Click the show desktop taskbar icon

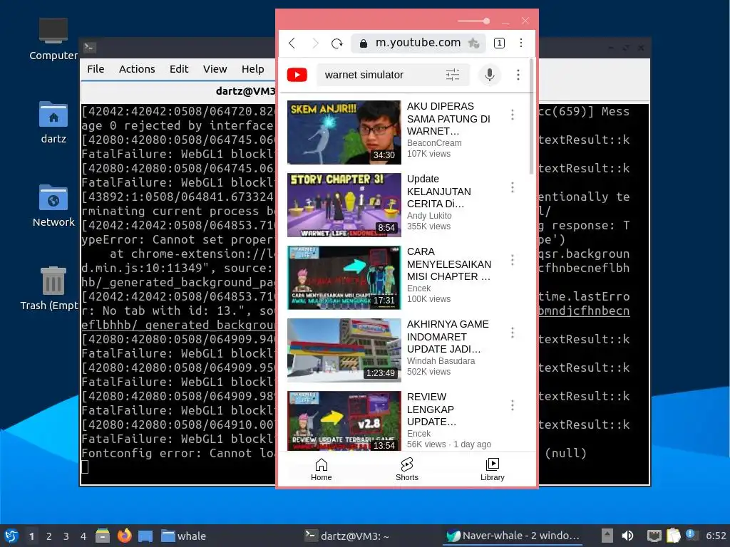pyautogui.click(x=145, y=536)
